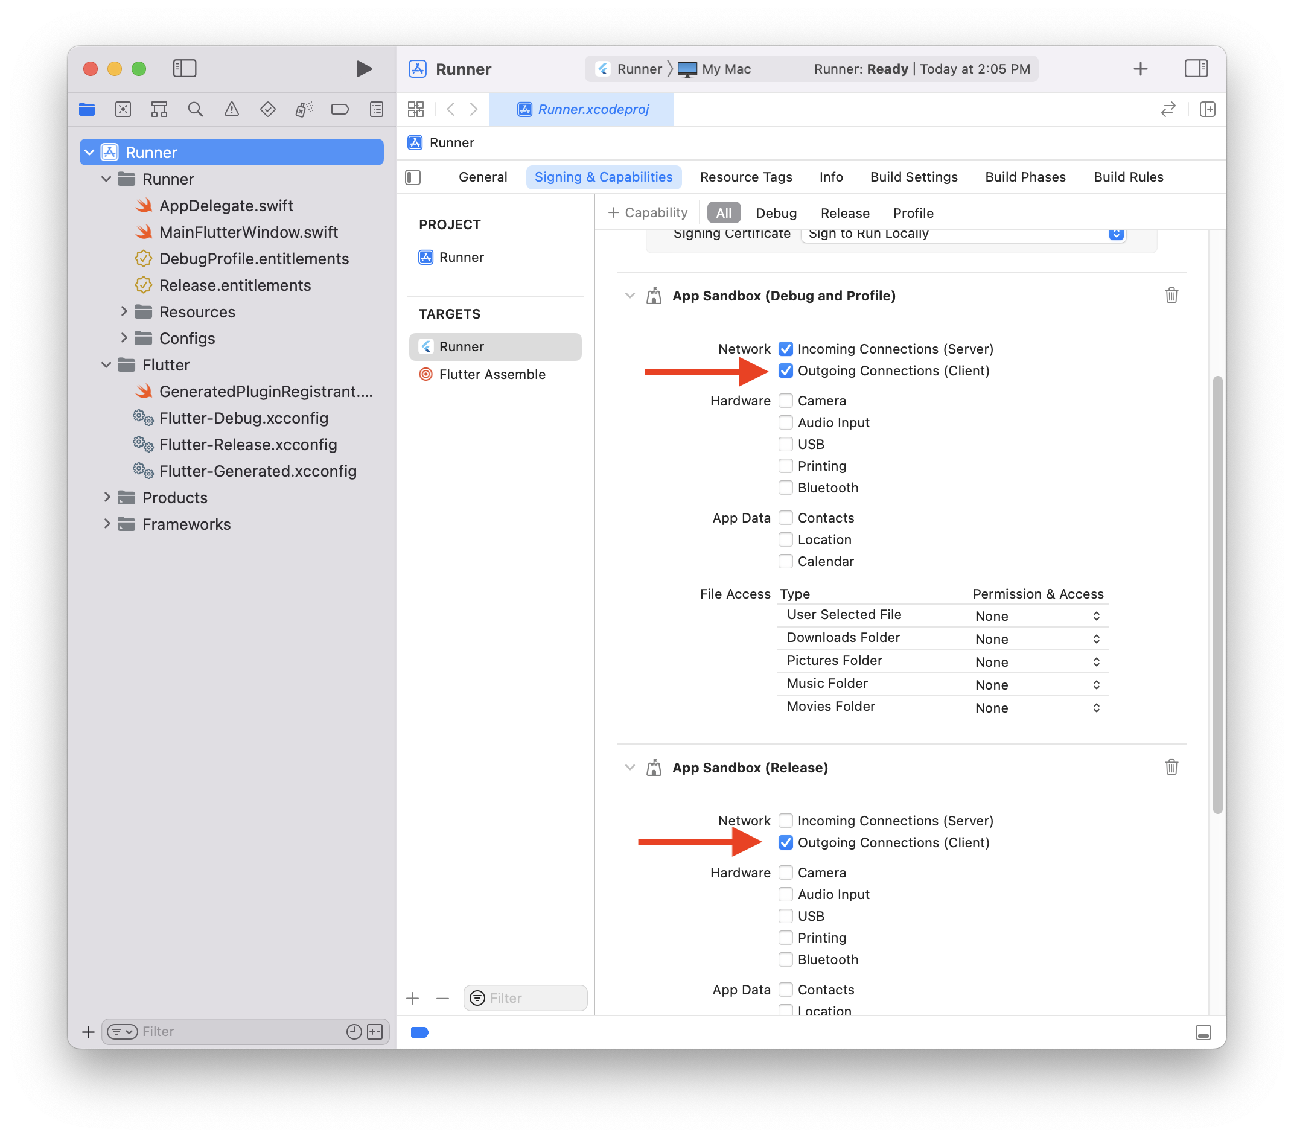Select the Issue navigator warning triangle
The image size is (1294, 1138).
(x=231, y=109)
